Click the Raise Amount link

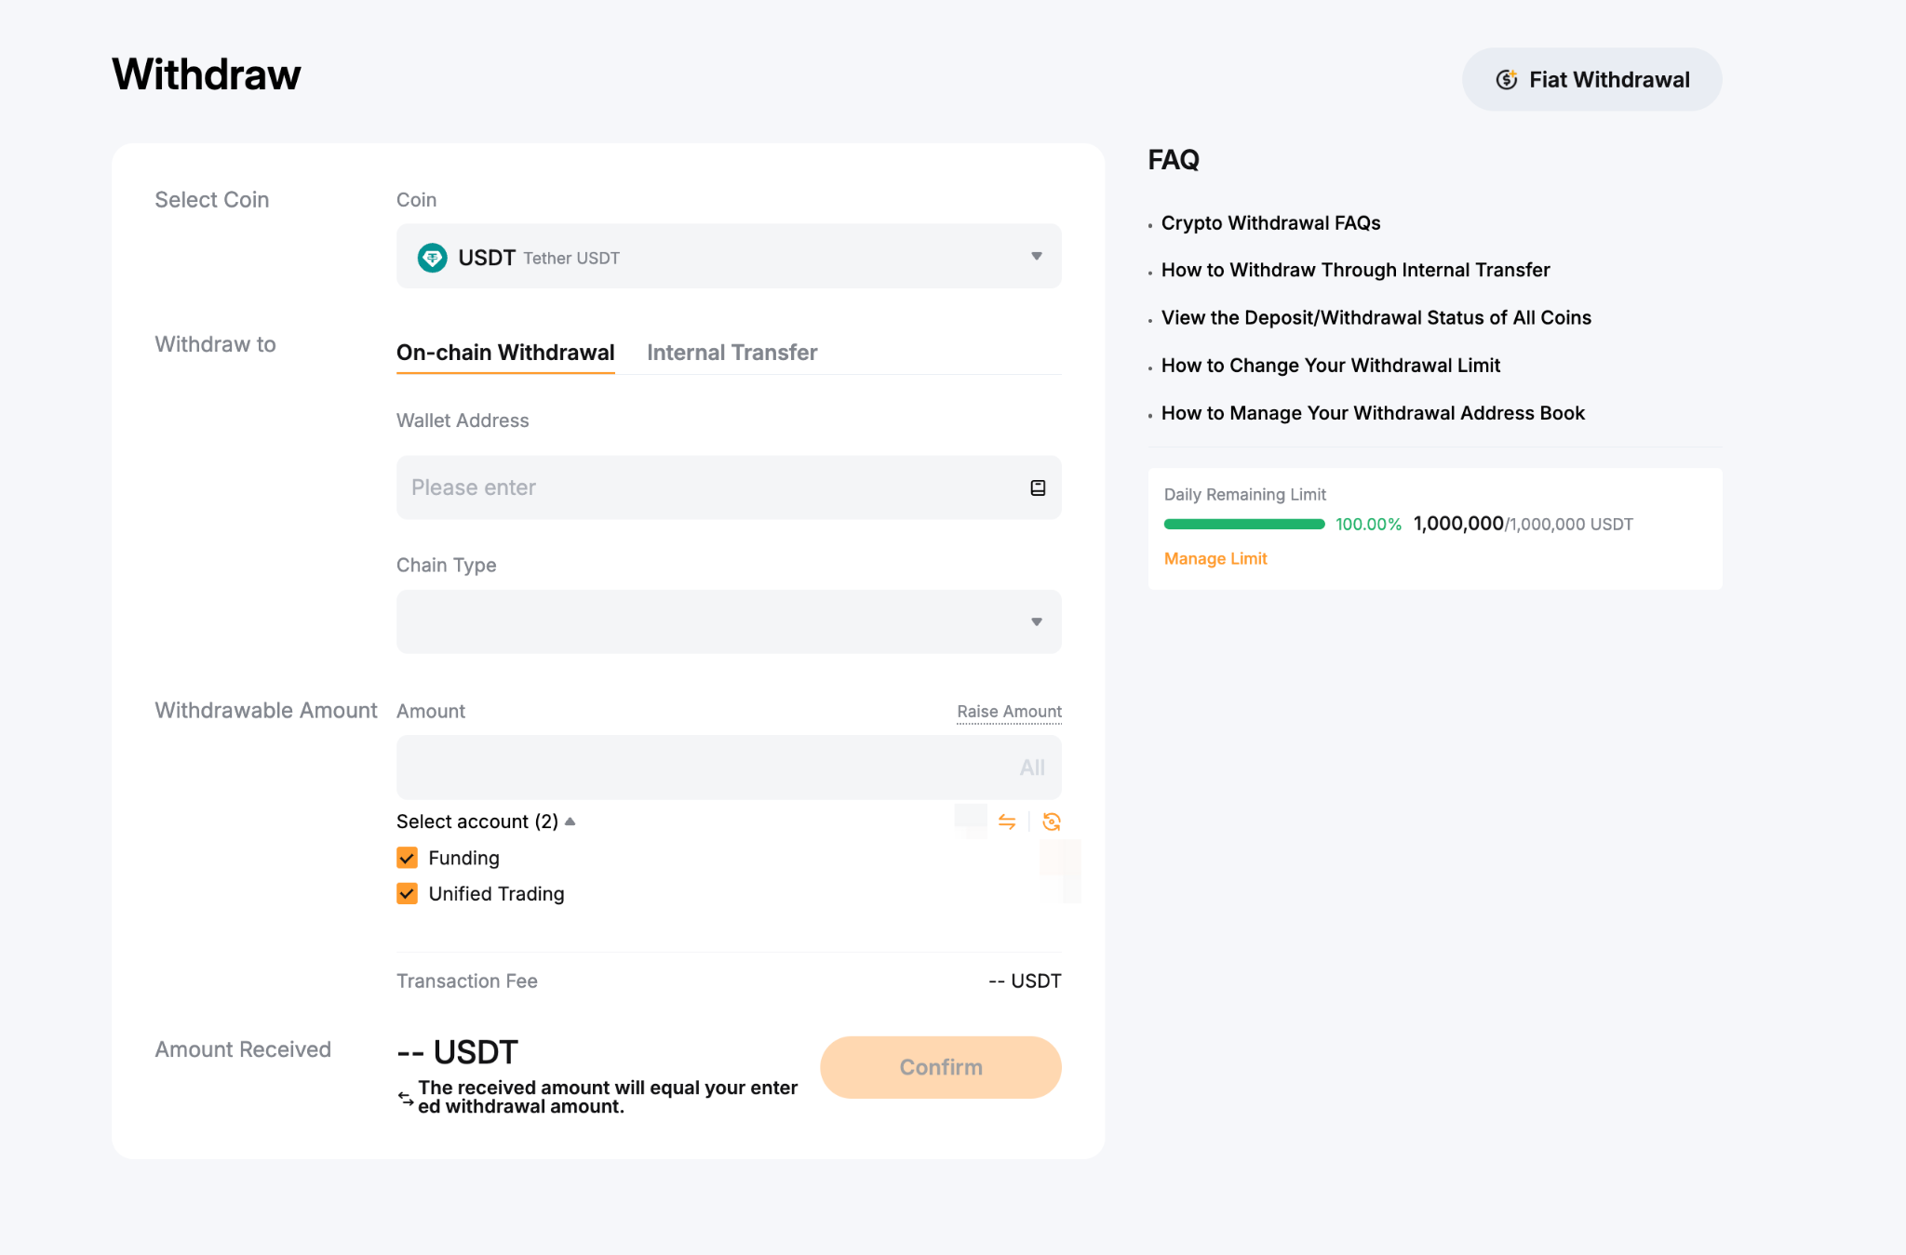pyautogui.click(x=1009, y=712)
